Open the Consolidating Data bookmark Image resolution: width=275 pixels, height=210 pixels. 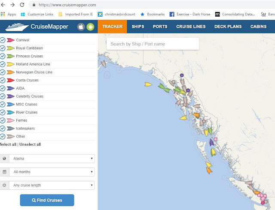click(x=235, y=14)
